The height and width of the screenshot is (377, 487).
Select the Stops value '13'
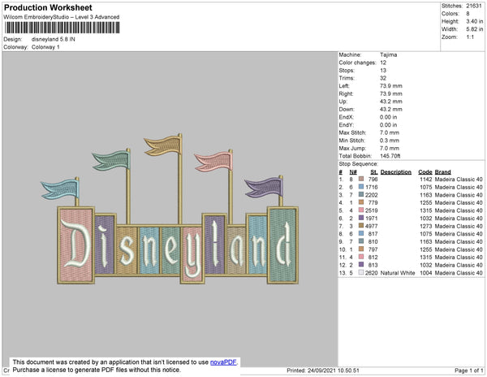click(383, 70)
